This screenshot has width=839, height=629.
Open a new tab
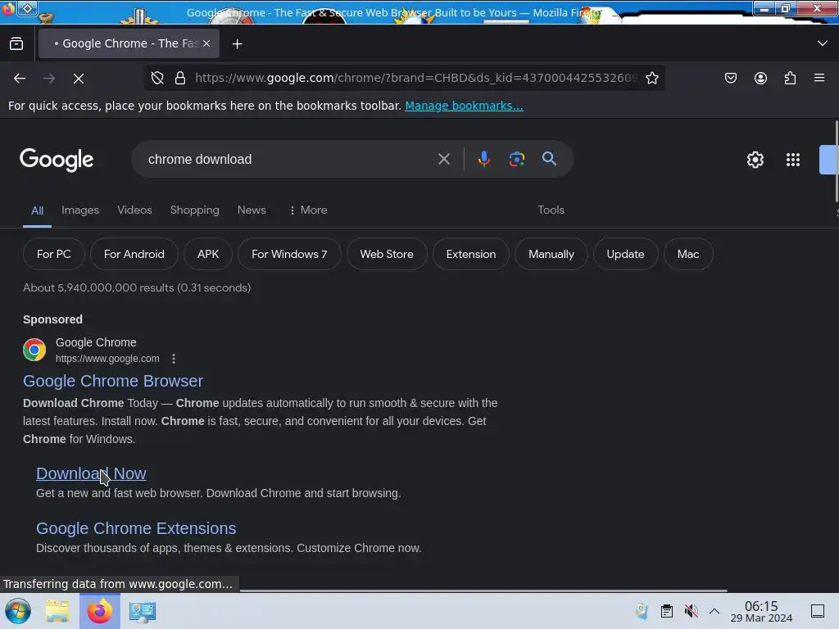[x=237, y=44]
